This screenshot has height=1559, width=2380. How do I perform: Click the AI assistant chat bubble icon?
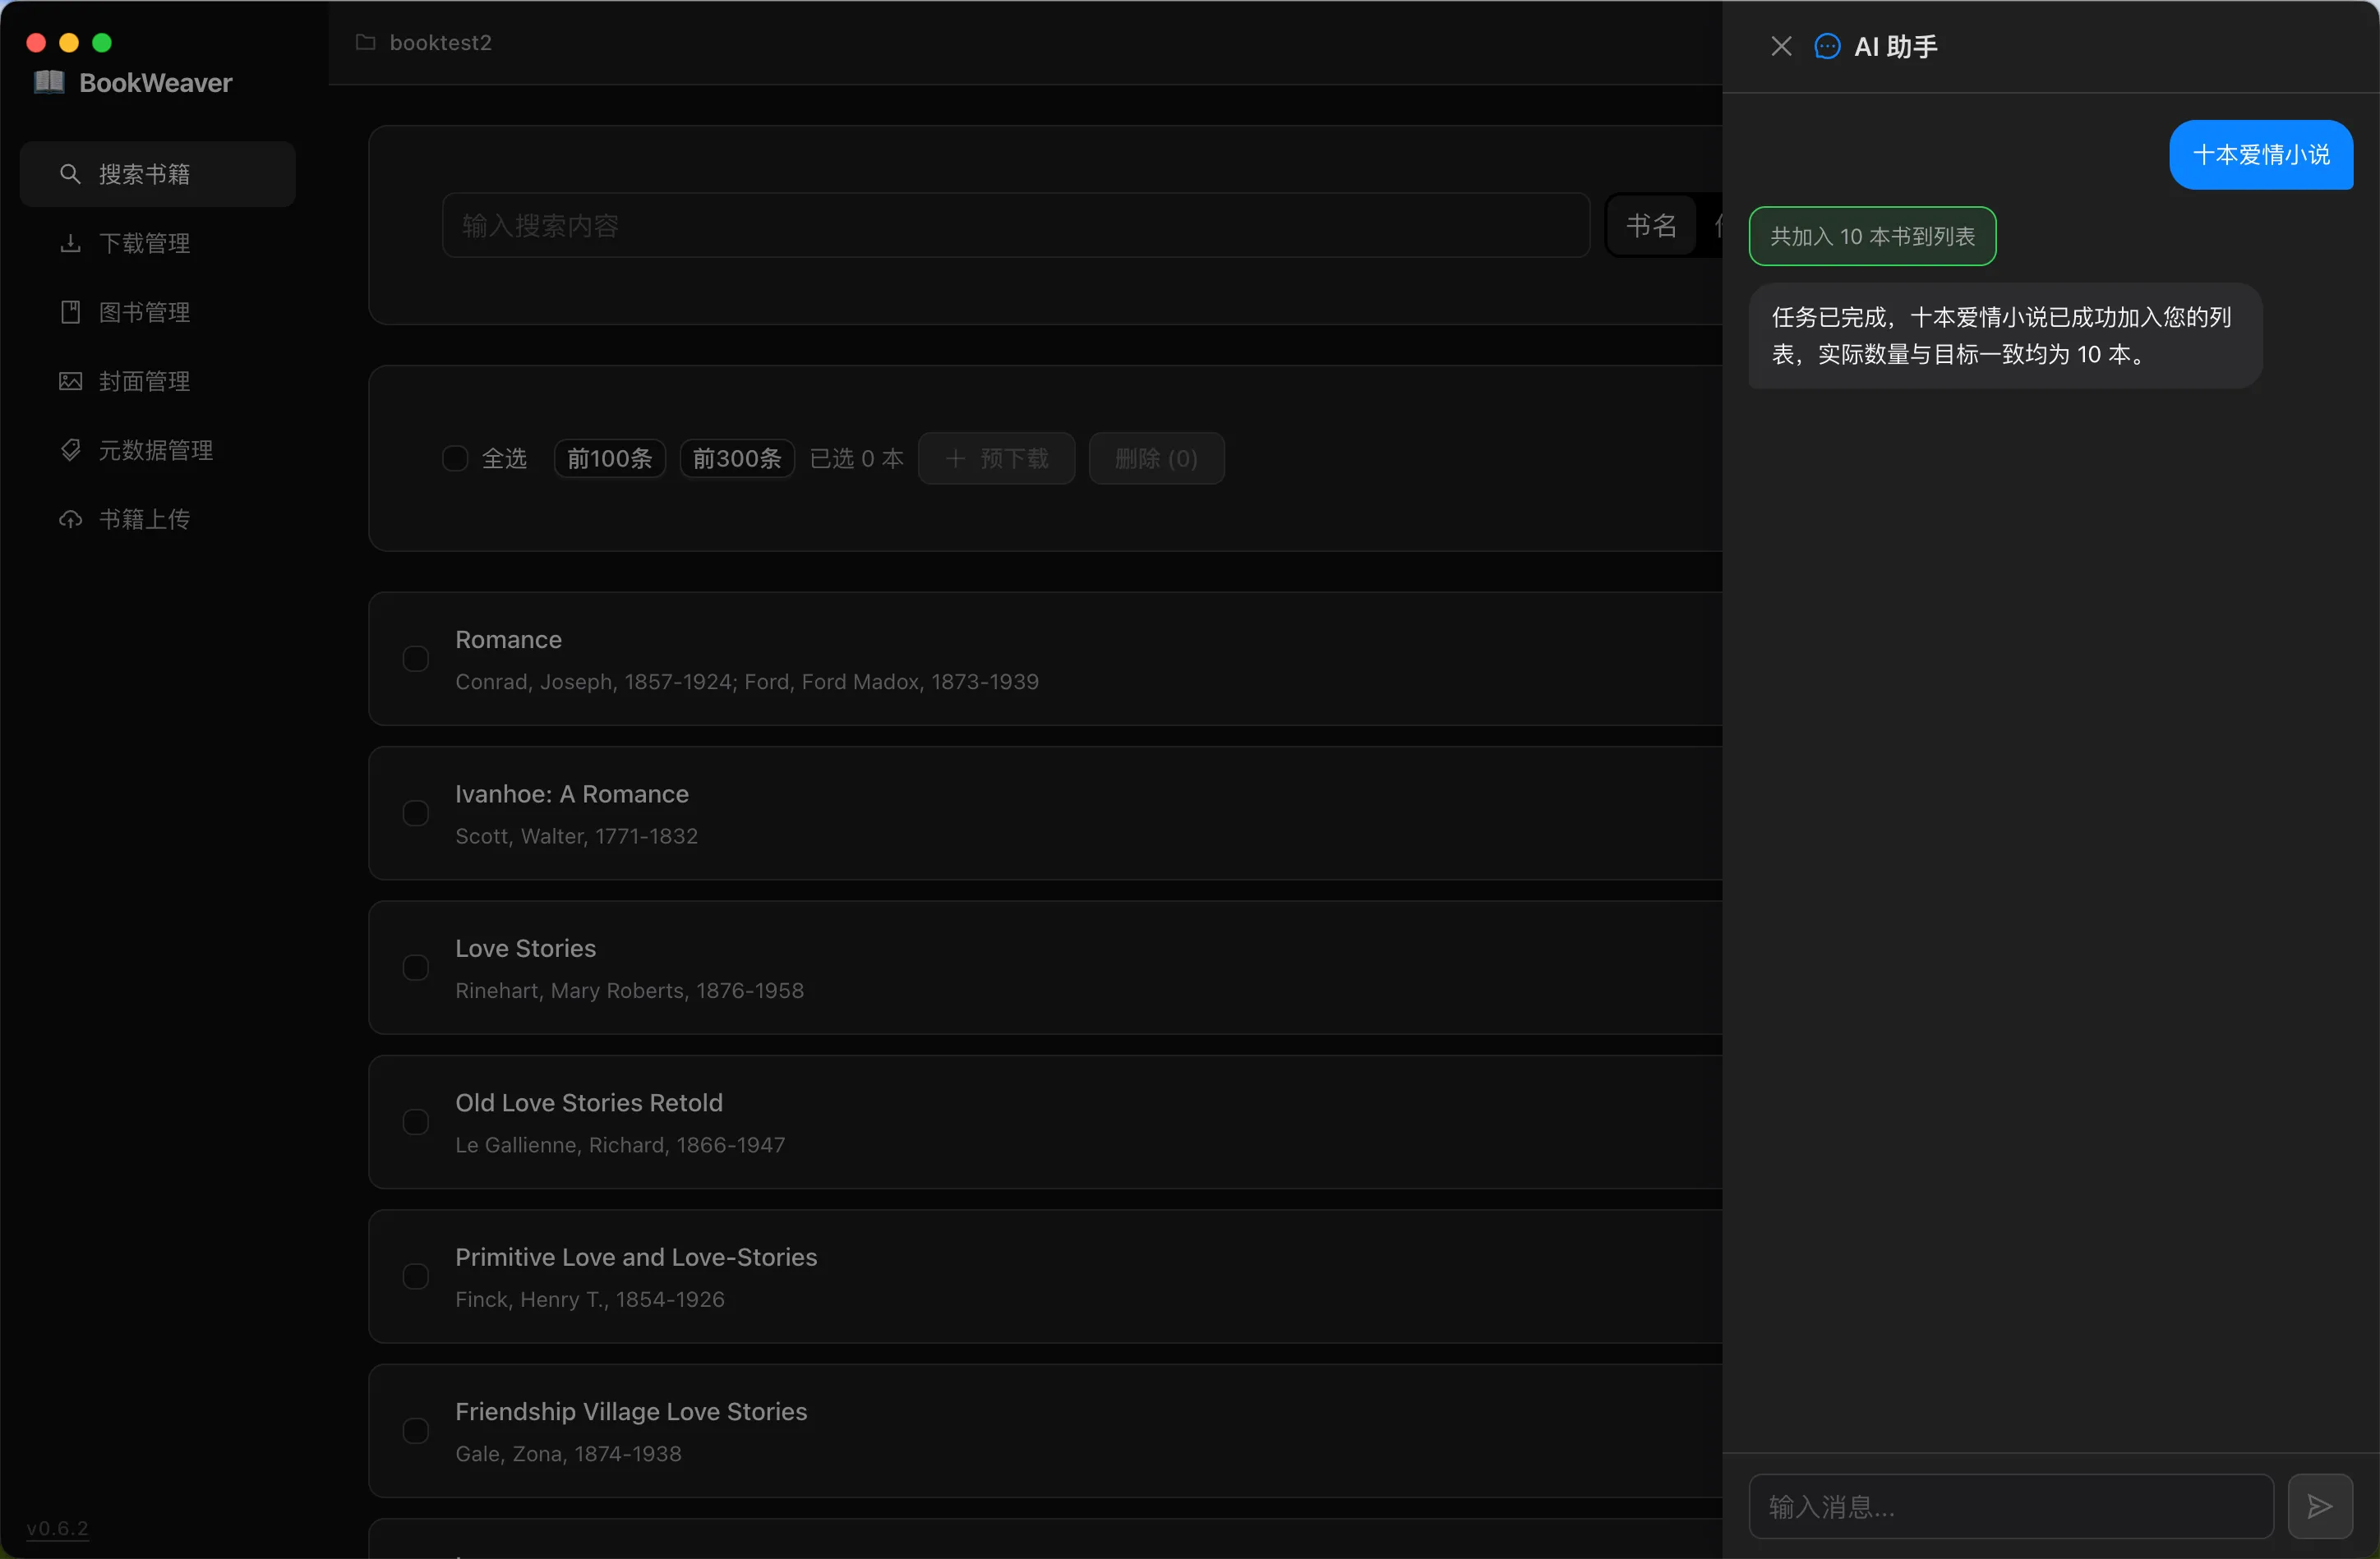[1826, 46]
